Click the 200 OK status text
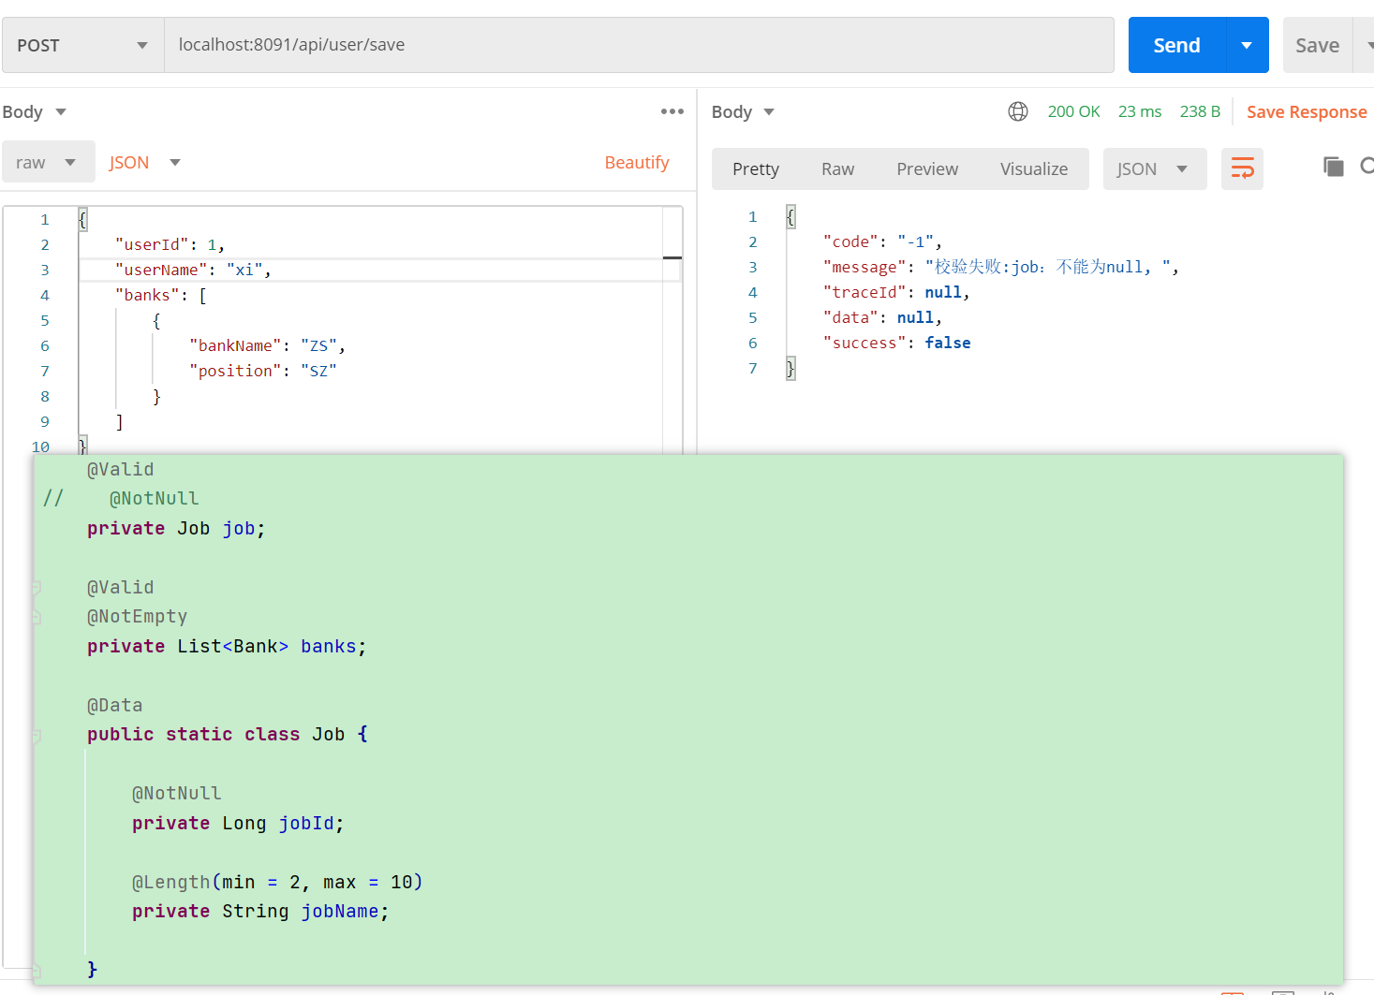Image resolution: width=1374 pixels, height=995 pixels. coord(1073,111)
